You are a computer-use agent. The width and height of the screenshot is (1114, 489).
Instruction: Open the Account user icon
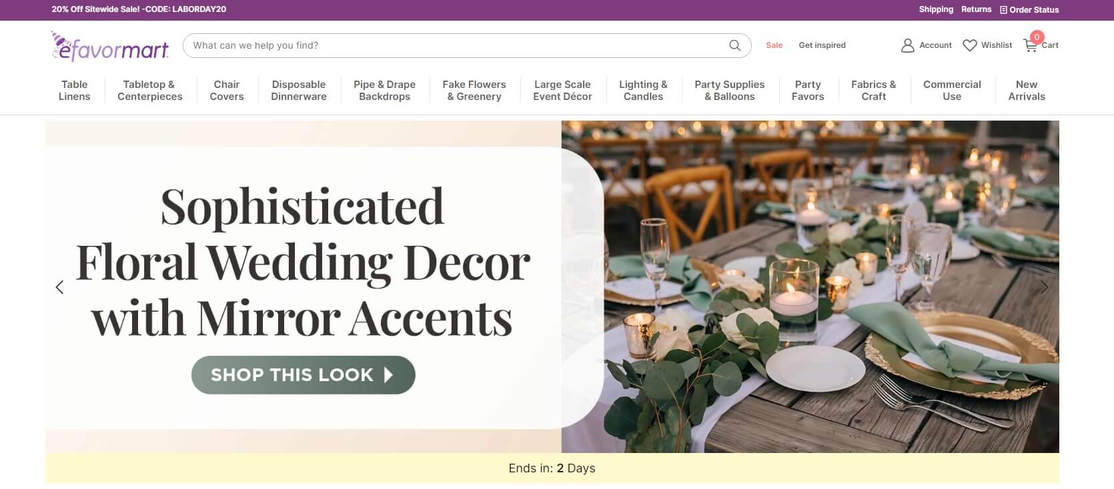coord(907,45)
